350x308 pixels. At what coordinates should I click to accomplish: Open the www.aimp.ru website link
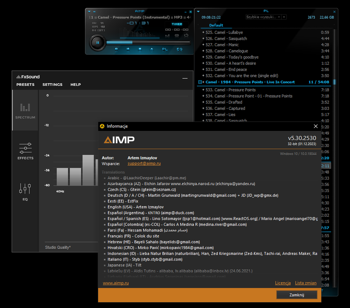pos(116,283)
